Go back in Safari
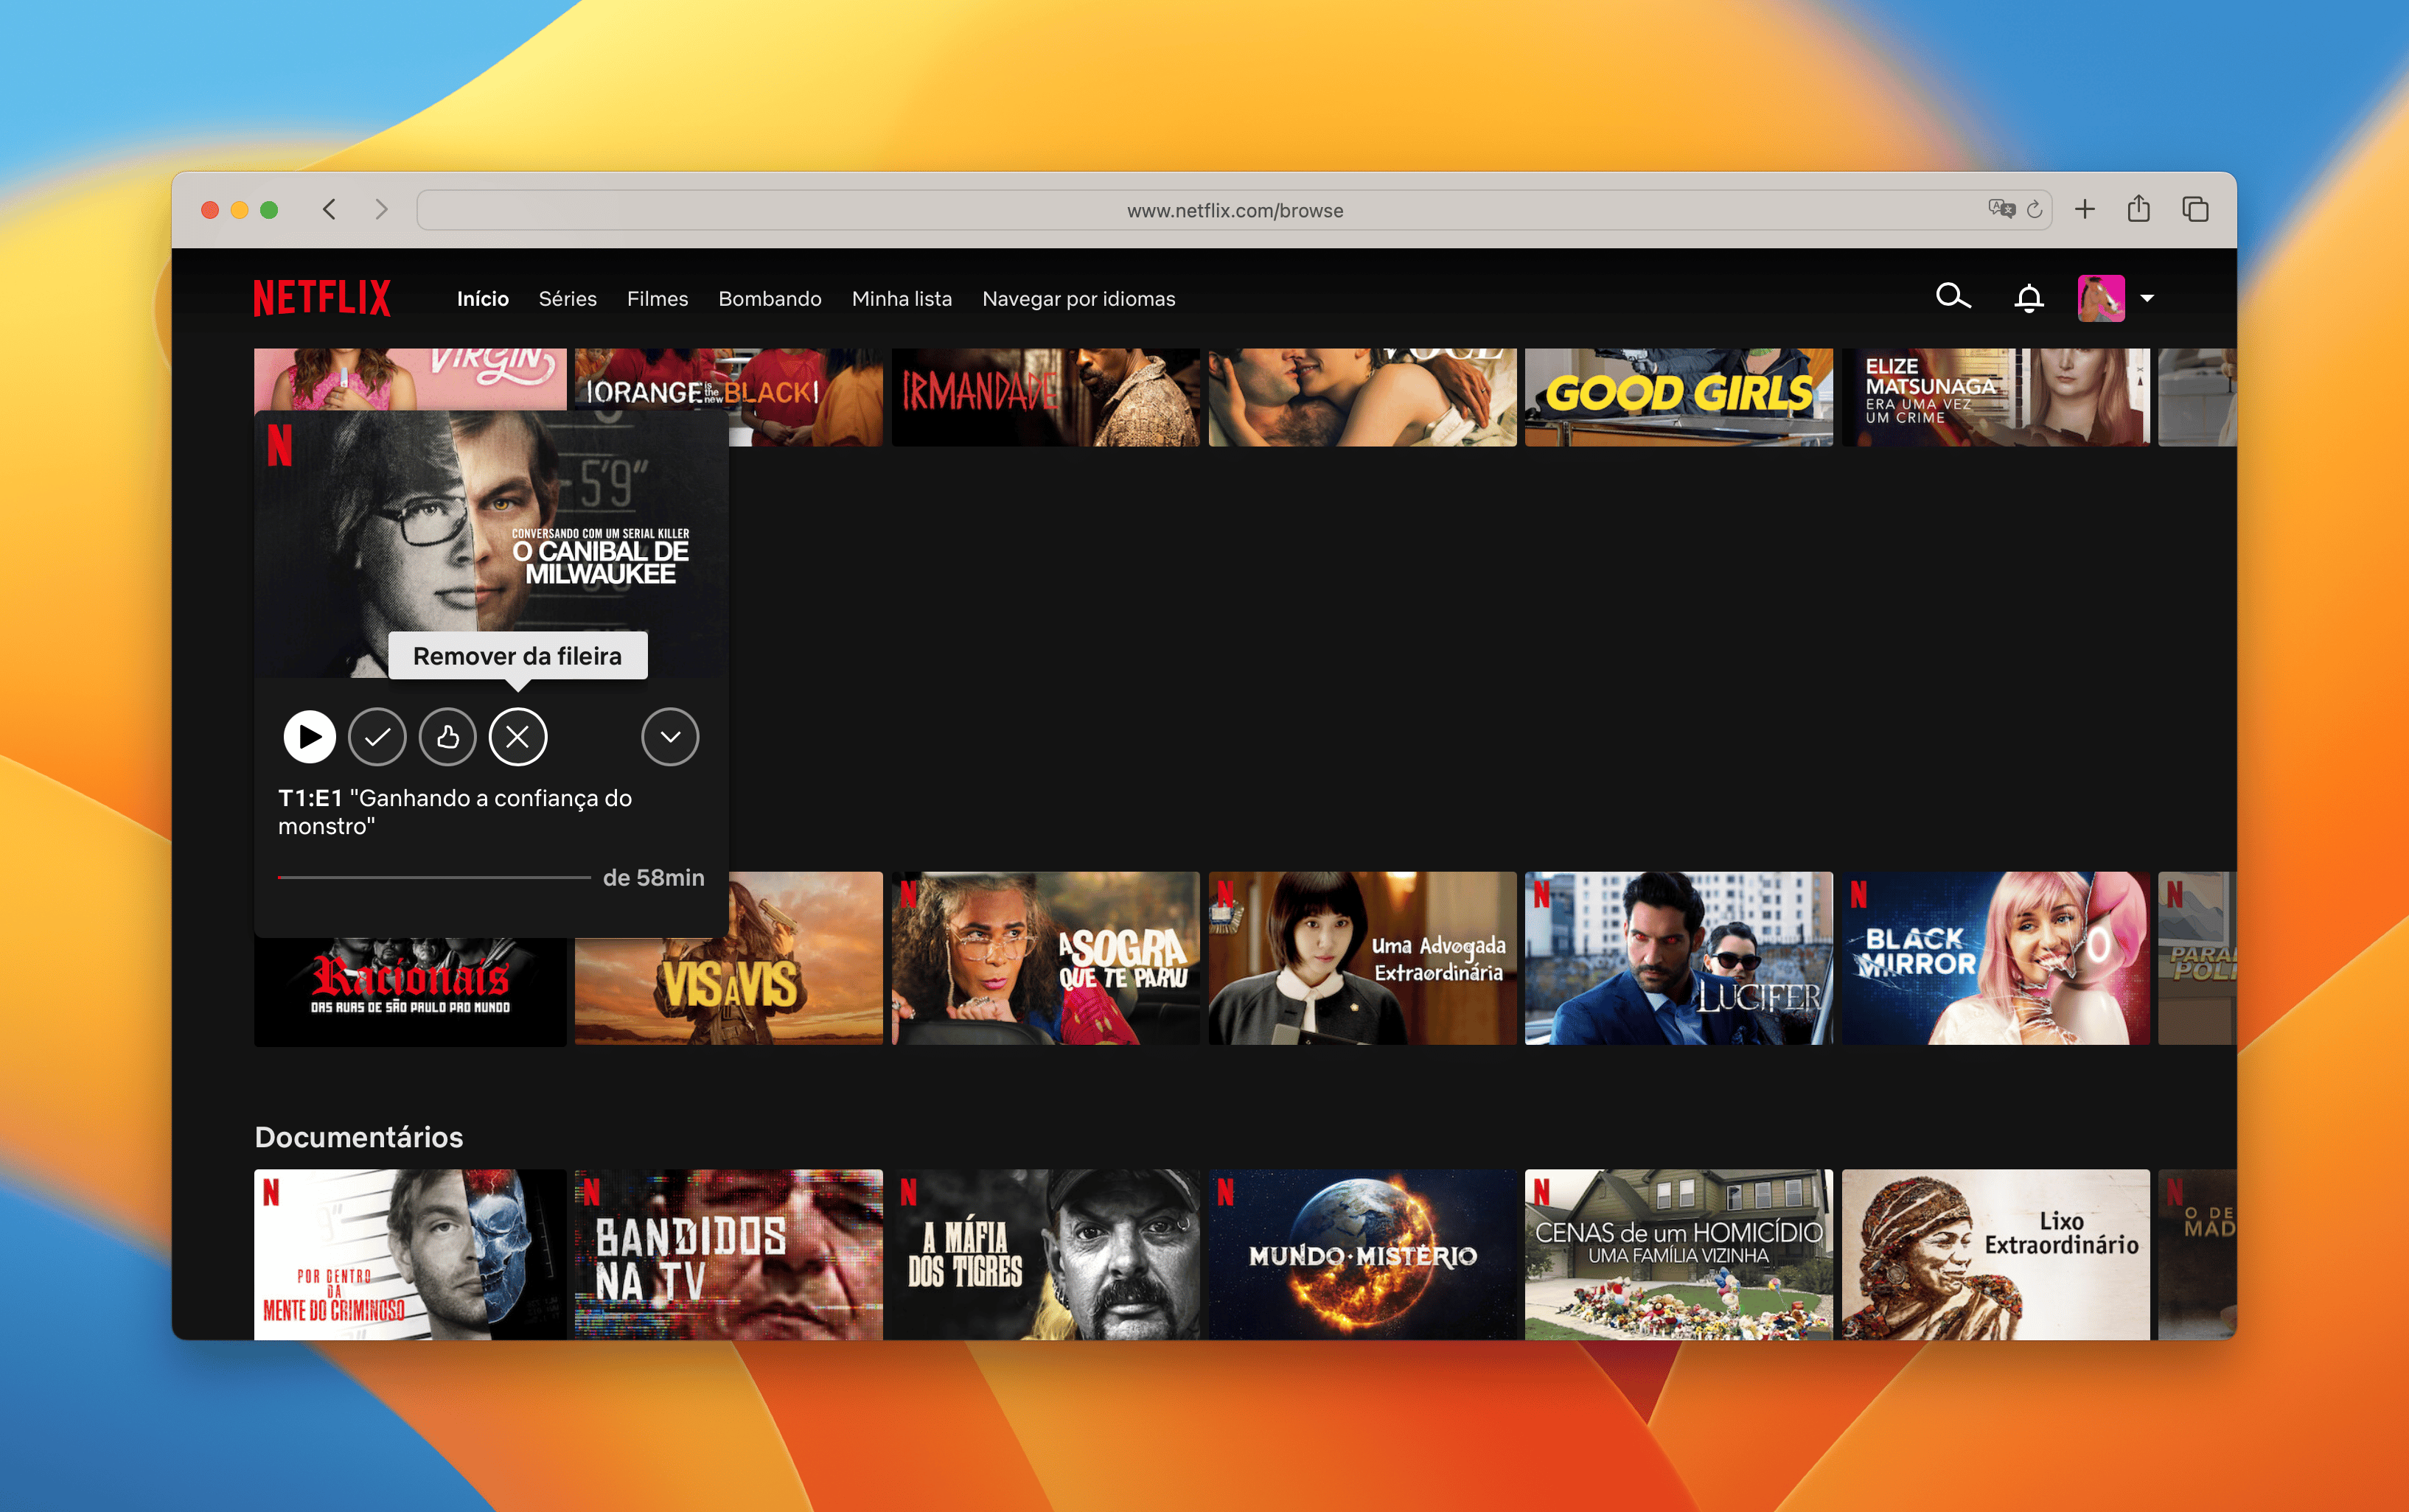This screenshot has width=2409, height=1512. 329,209
